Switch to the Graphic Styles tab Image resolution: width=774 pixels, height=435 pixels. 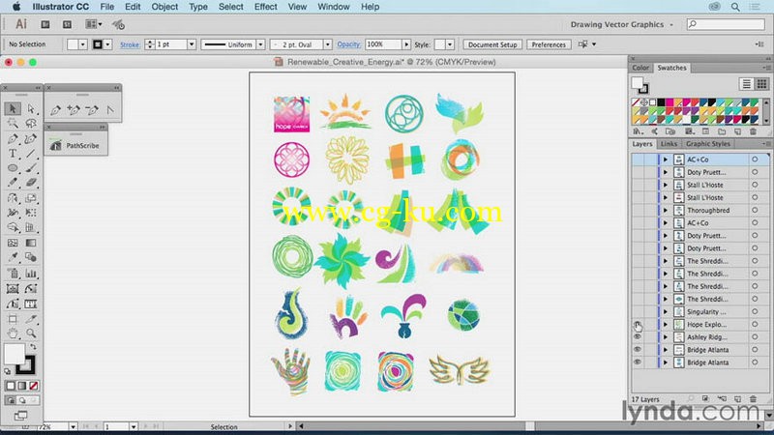[x=708, y=144]
